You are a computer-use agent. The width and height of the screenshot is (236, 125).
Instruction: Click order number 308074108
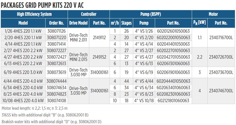[56, 101]
